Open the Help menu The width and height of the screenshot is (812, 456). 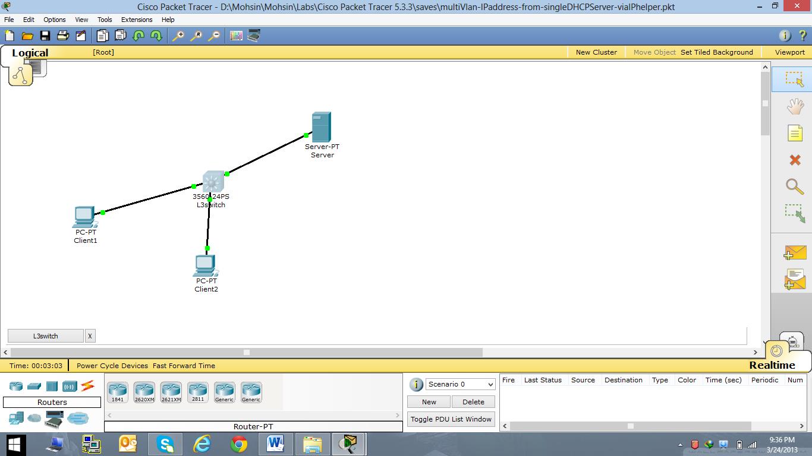[x=168, y=20]
